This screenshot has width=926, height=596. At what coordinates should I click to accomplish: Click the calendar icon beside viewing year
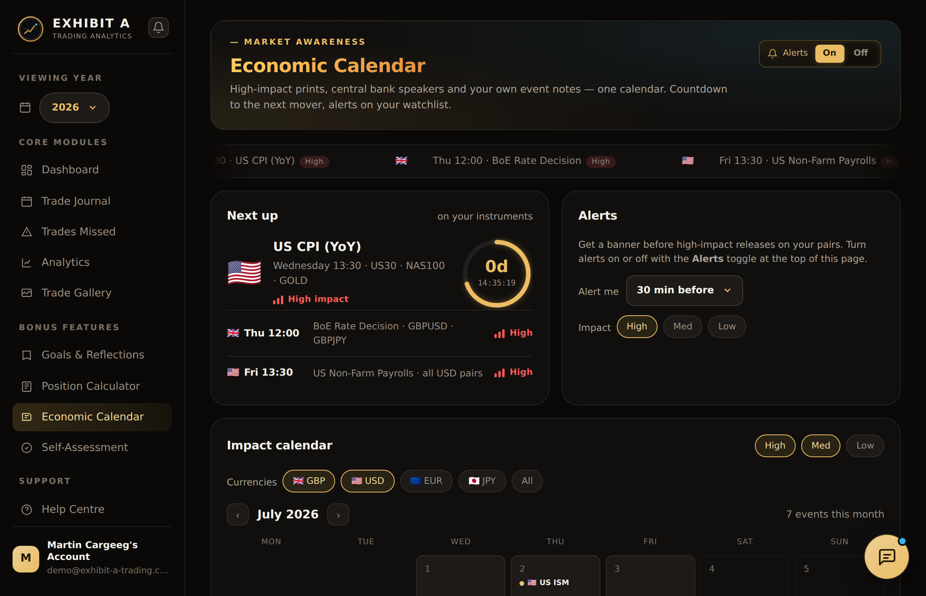[x=25, y=107]
